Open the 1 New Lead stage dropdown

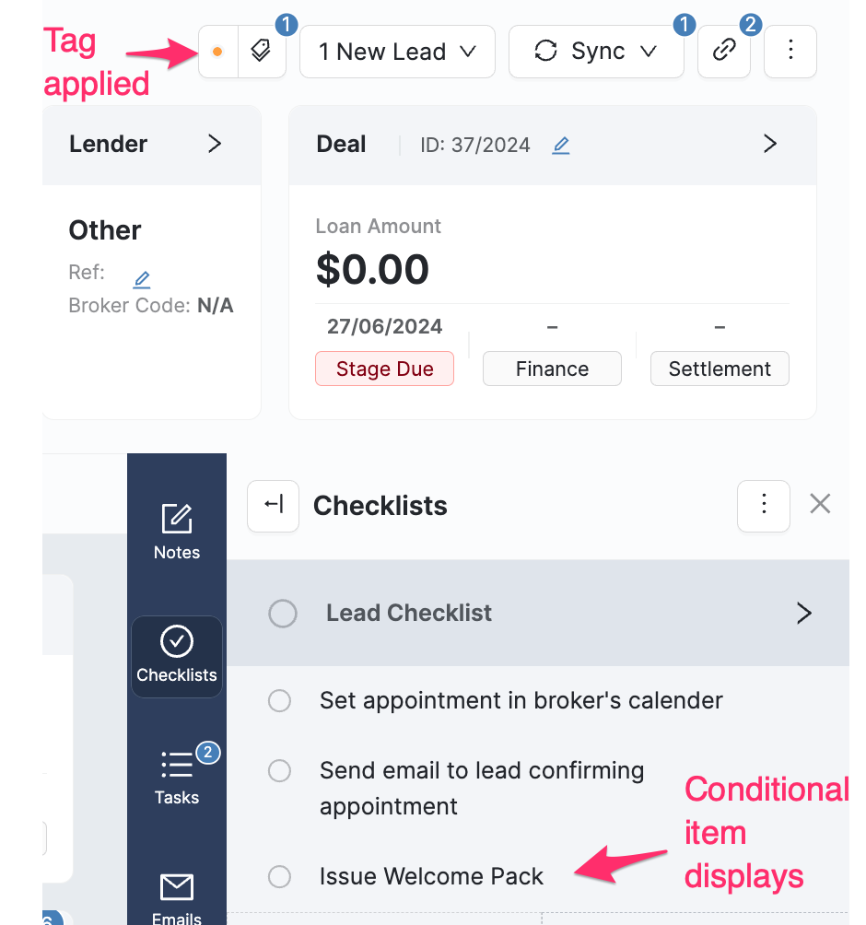397,52
